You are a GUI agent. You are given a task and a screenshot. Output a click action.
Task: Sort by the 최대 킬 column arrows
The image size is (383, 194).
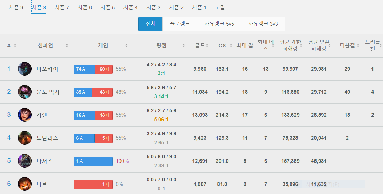[x=252, y=46]
